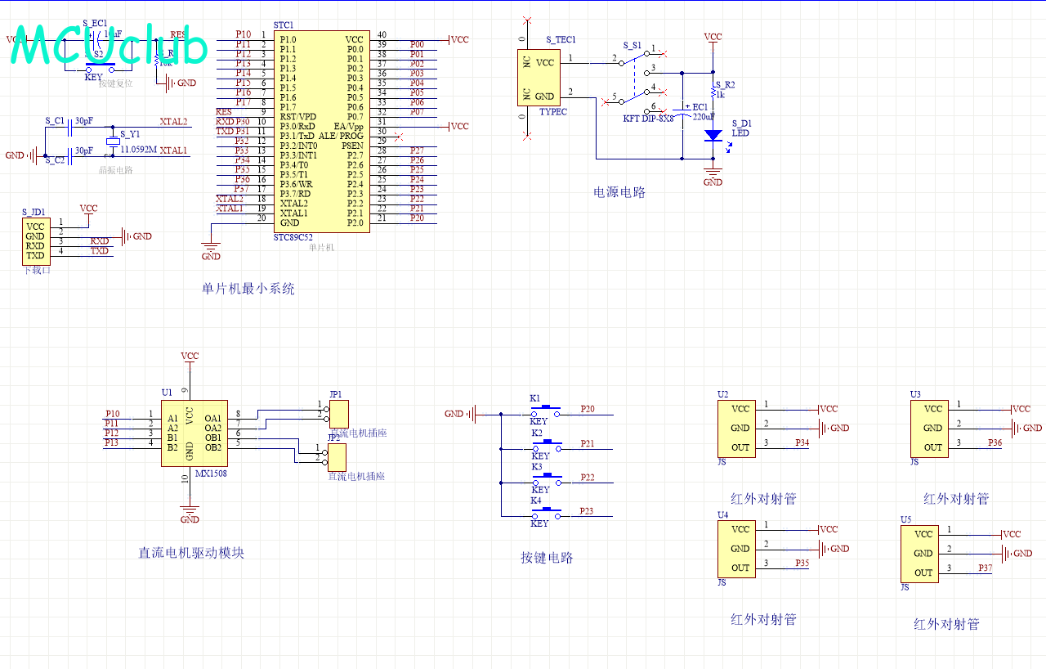This screenshot has width=1046, height=669.
Task: Click the MX1508 motor driver U1 block
Action: 193,432
